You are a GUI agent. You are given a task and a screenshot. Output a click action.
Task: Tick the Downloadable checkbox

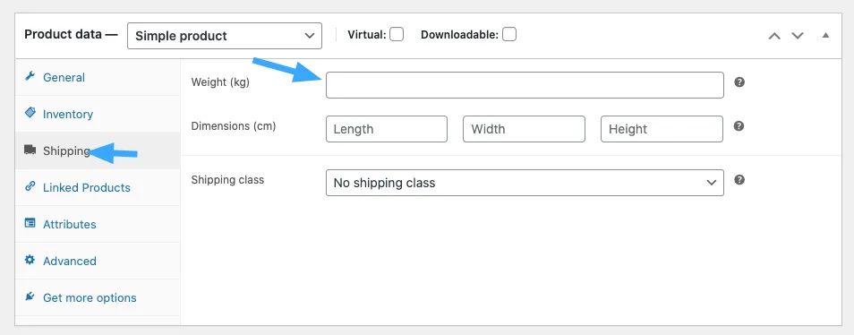point(509,35)
